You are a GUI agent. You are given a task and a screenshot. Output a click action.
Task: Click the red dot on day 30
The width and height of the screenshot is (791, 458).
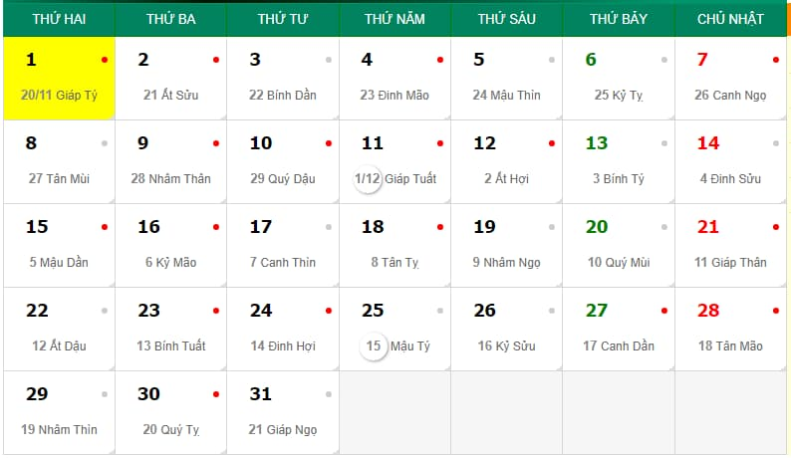coord(216,394)
